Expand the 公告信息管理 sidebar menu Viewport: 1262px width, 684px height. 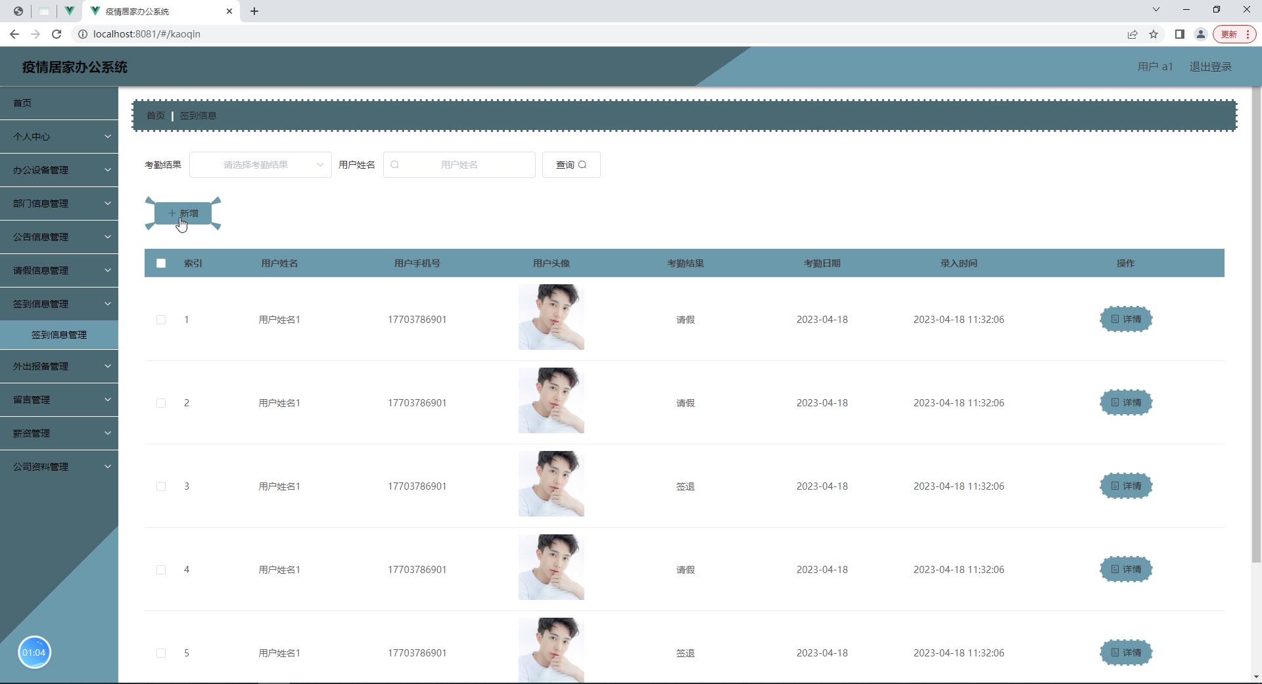click(59, 237)
